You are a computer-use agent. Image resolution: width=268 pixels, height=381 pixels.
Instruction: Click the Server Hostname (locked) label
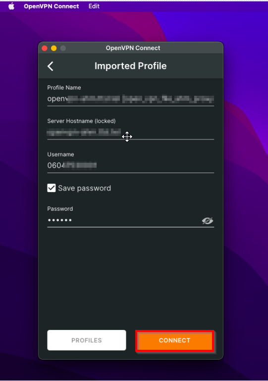coord(81,121)
